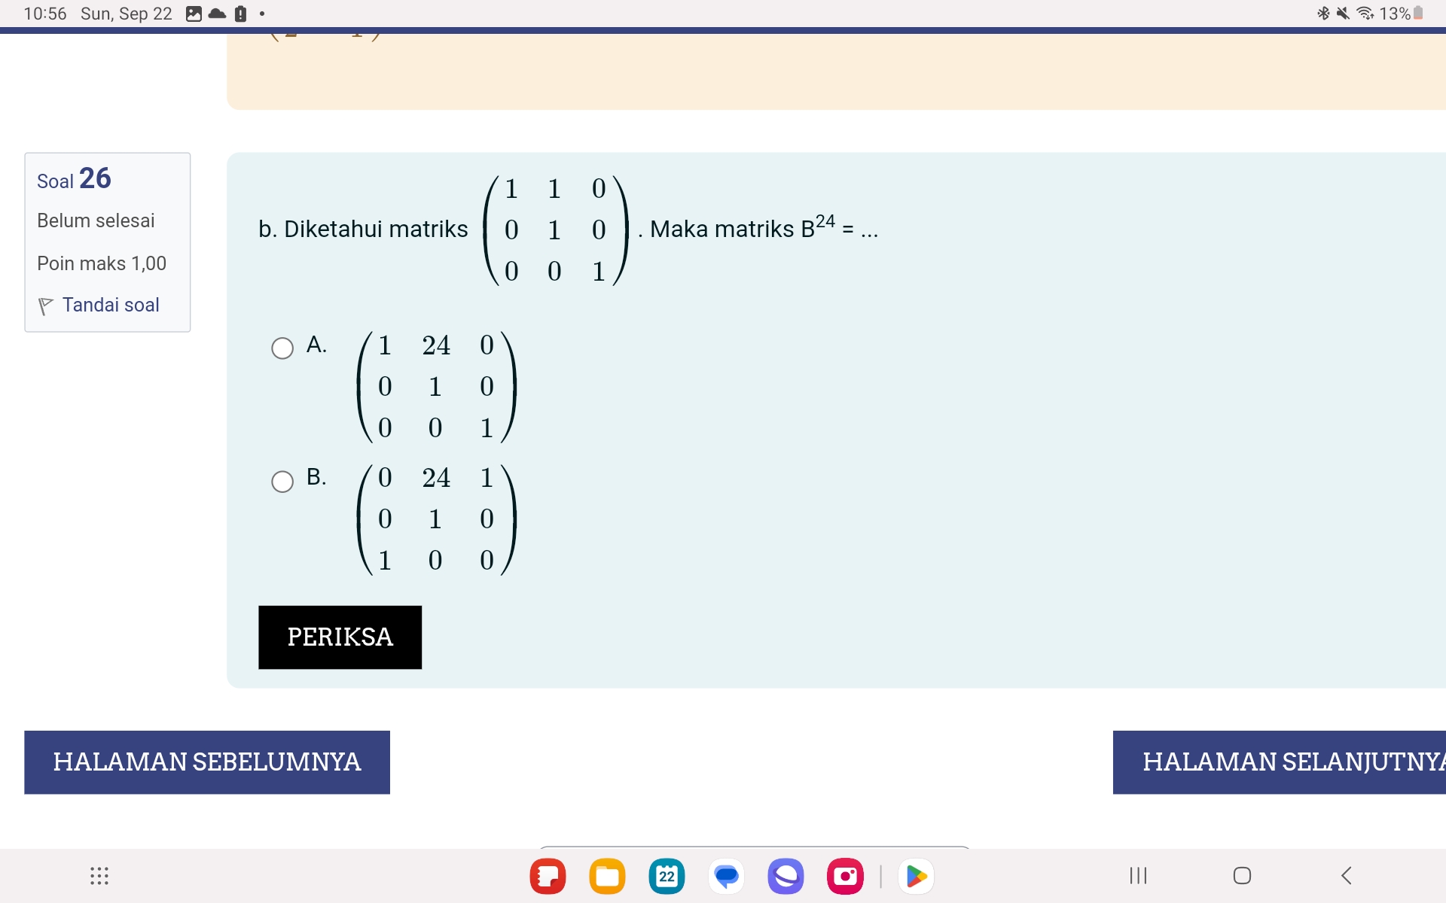
Task: Click the given matrix B in the question
Action: click(x=555, y=230)
